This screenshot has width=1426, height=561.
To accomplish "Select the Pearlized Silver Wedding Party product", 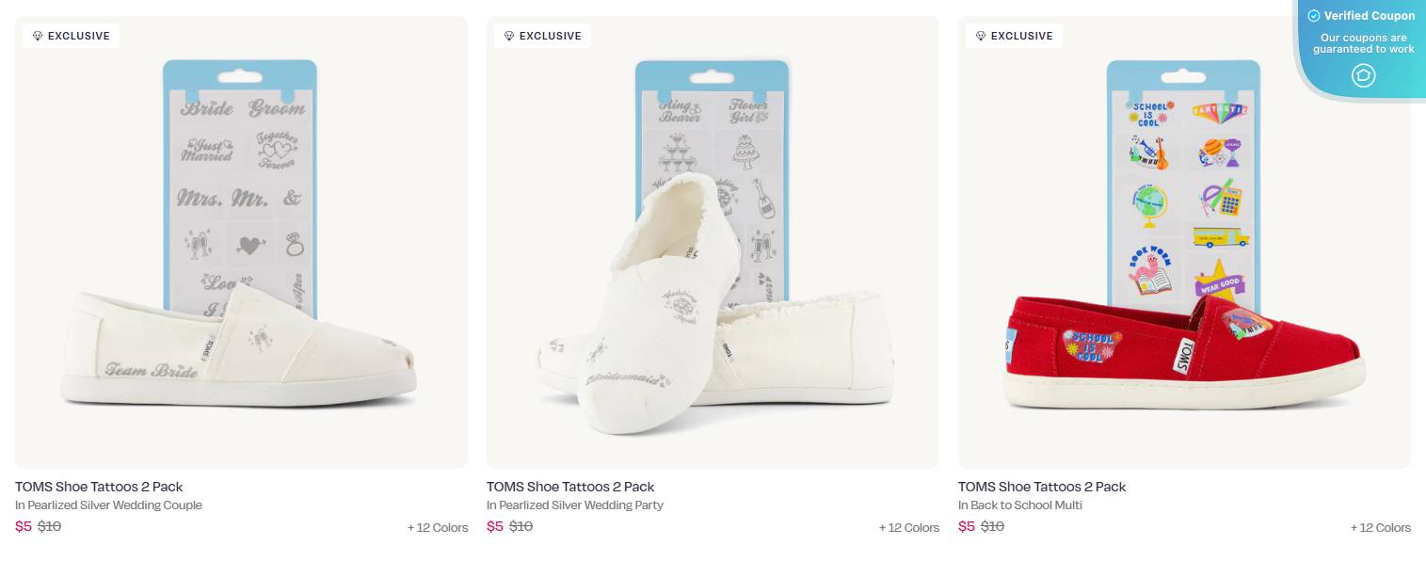I will (713, 242).
